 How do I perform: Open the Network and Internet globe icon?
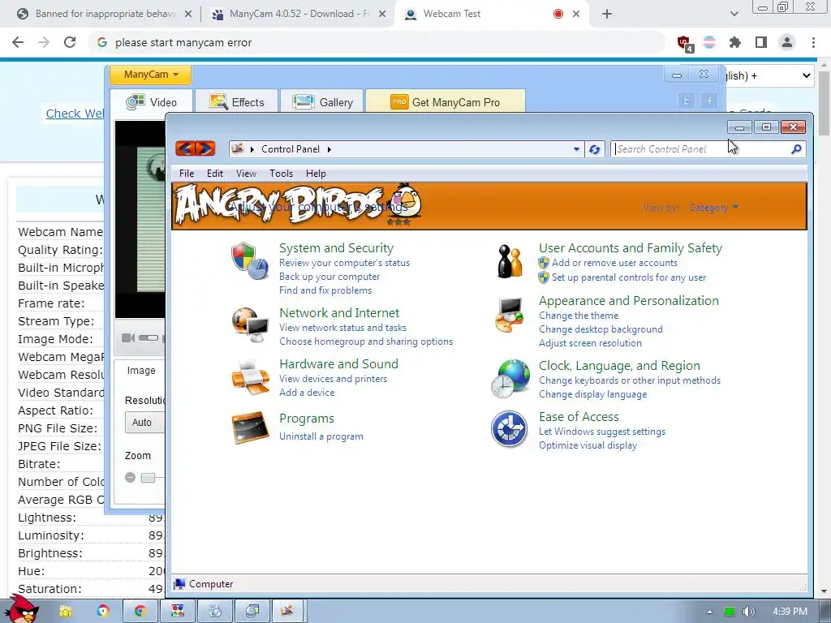click(250, 324)
